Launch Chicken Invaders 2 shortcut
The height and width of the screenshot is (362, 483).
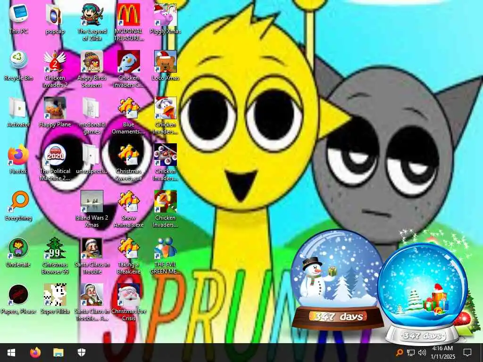click(55, 68)
